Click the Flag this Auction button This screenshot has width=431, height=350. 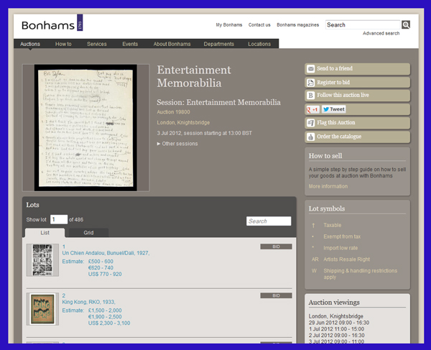pyautogui.click(x=357, y=123)
